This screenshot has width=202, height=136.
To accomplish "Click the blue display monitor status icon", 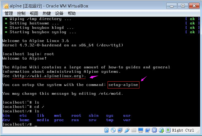I will (x=141, y=130).
